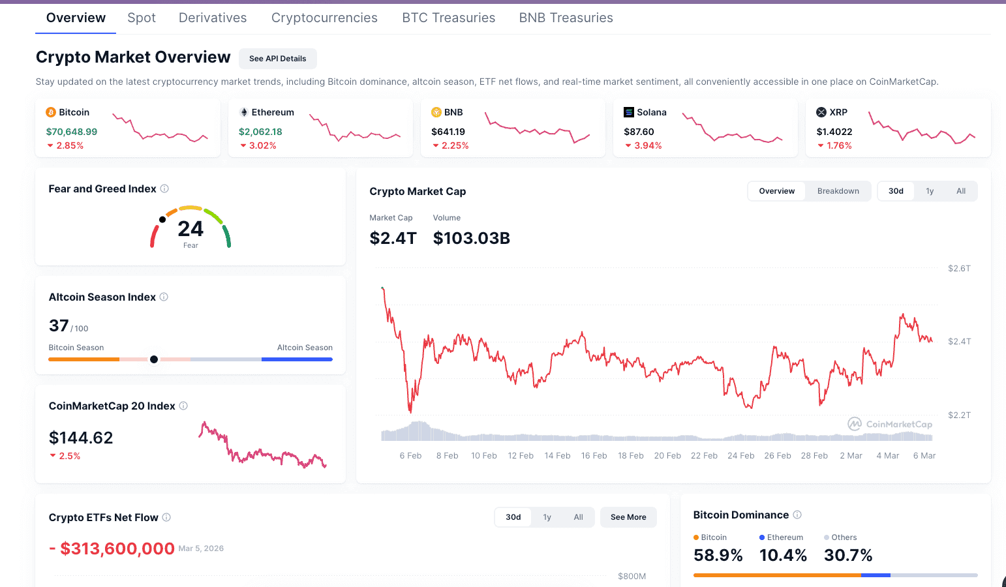The height and width of the screenshot is (587, 1006).
Task: Switch market cap chart to Breakdown view
Action: pos(838,191)
